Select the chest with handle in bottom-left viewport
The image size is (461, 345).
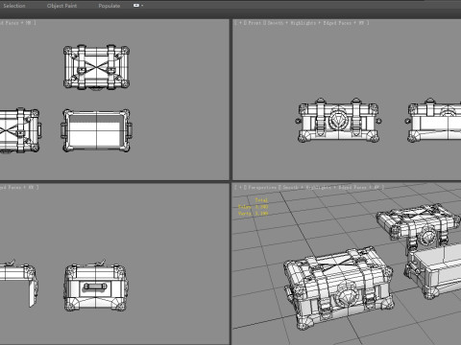pos(96,286)
